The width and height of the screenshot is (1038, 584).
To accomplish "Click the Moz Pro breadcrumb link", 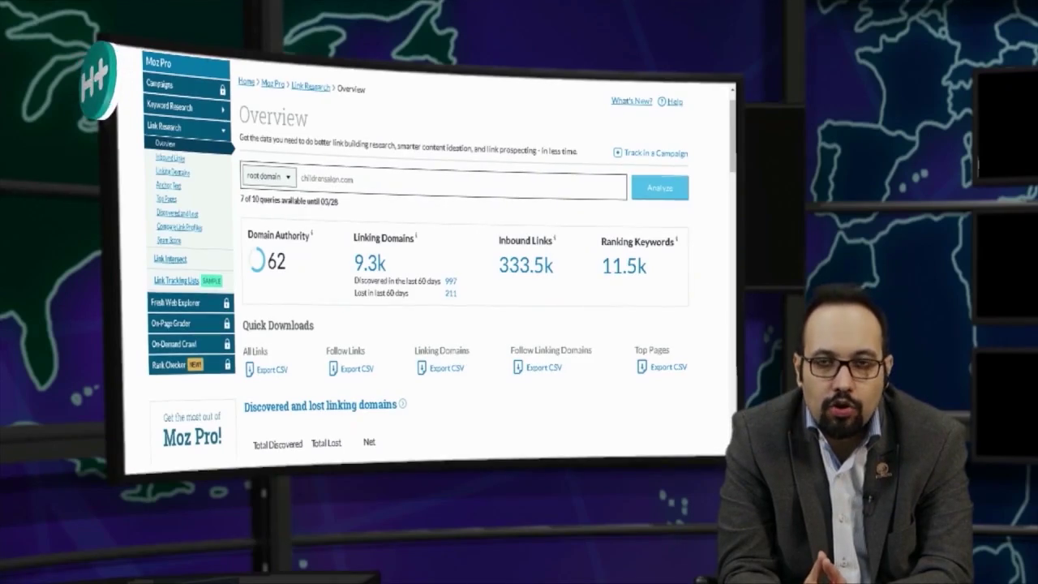I will tap(273, 84).
